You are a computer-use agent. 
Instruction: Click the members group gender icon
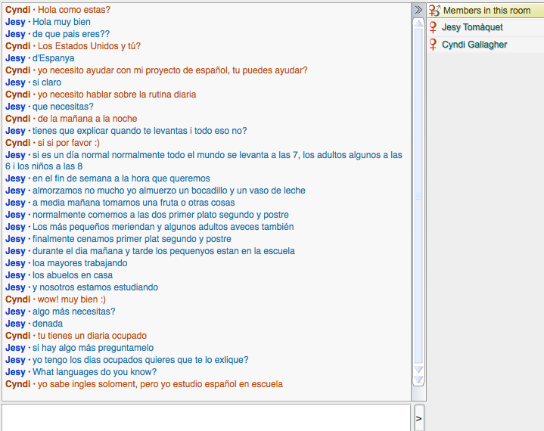[x=434, y=11]
